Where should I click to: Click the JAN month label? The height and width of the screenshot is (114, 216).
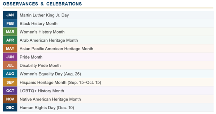[10, 15]
